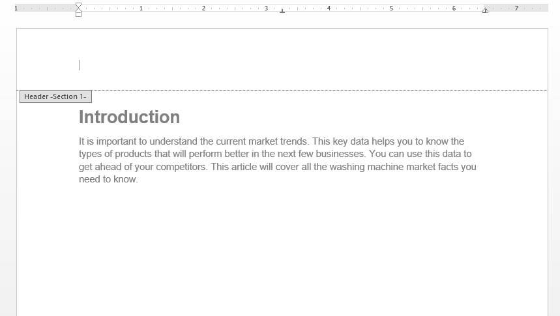
Task: Click the ruler at the 2 inch mark
Action: [x=203, y=8]
